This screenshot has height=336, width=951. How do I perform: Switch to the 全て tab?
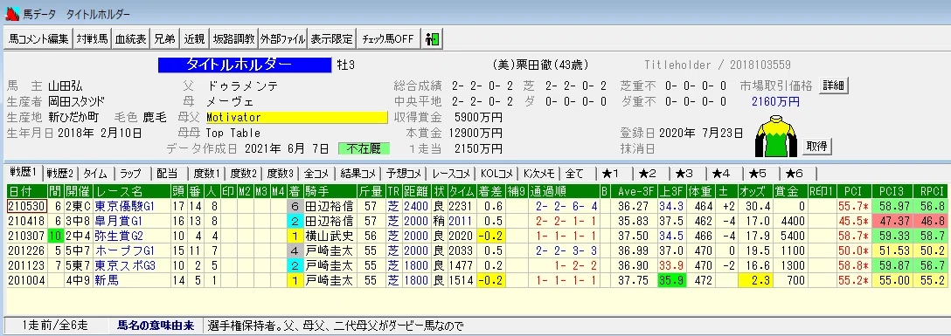[x=577, y=173]
